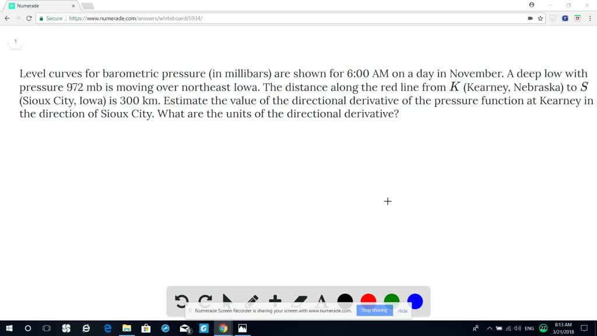This screenshot has height=336, width=597.
Task: Click the undo arrow in whiteboard toolbar
Action: click(182, 301)
